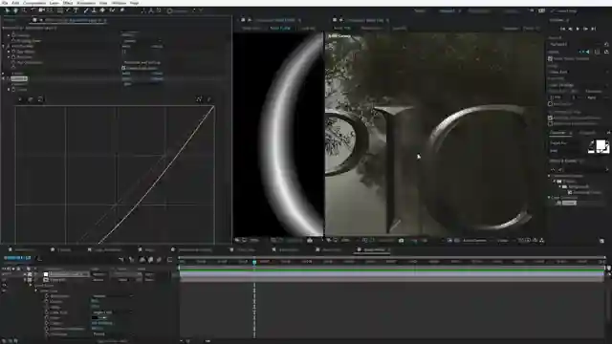
Task: Toggle Full Screen checkbox in Preview panel
Action: click(551, 104)
